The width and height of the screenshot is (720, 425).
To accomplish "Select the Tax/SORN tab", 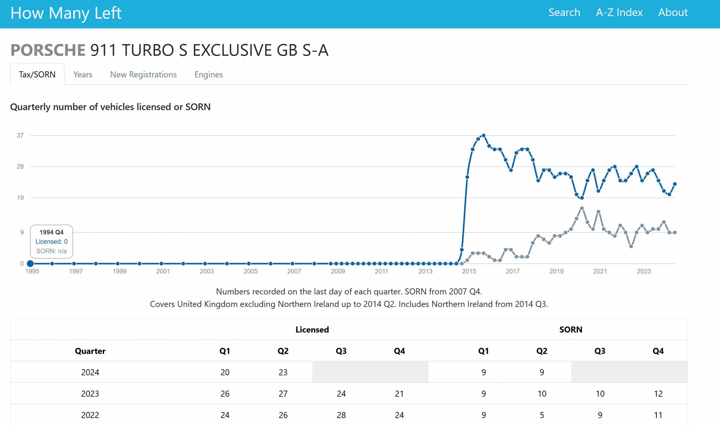I will coord(37,75).
